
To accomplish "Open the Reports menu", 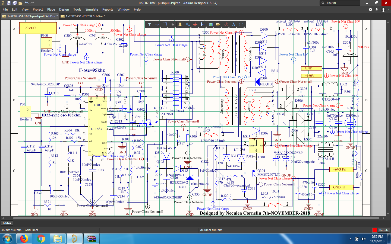I will 108,9.
